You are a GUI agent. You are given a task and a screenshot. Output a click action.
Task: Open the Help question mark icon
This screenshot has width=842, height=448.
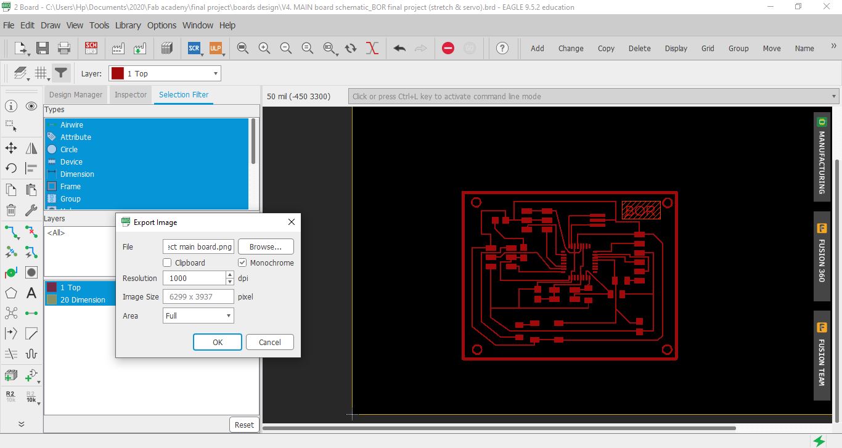point(502,48)
